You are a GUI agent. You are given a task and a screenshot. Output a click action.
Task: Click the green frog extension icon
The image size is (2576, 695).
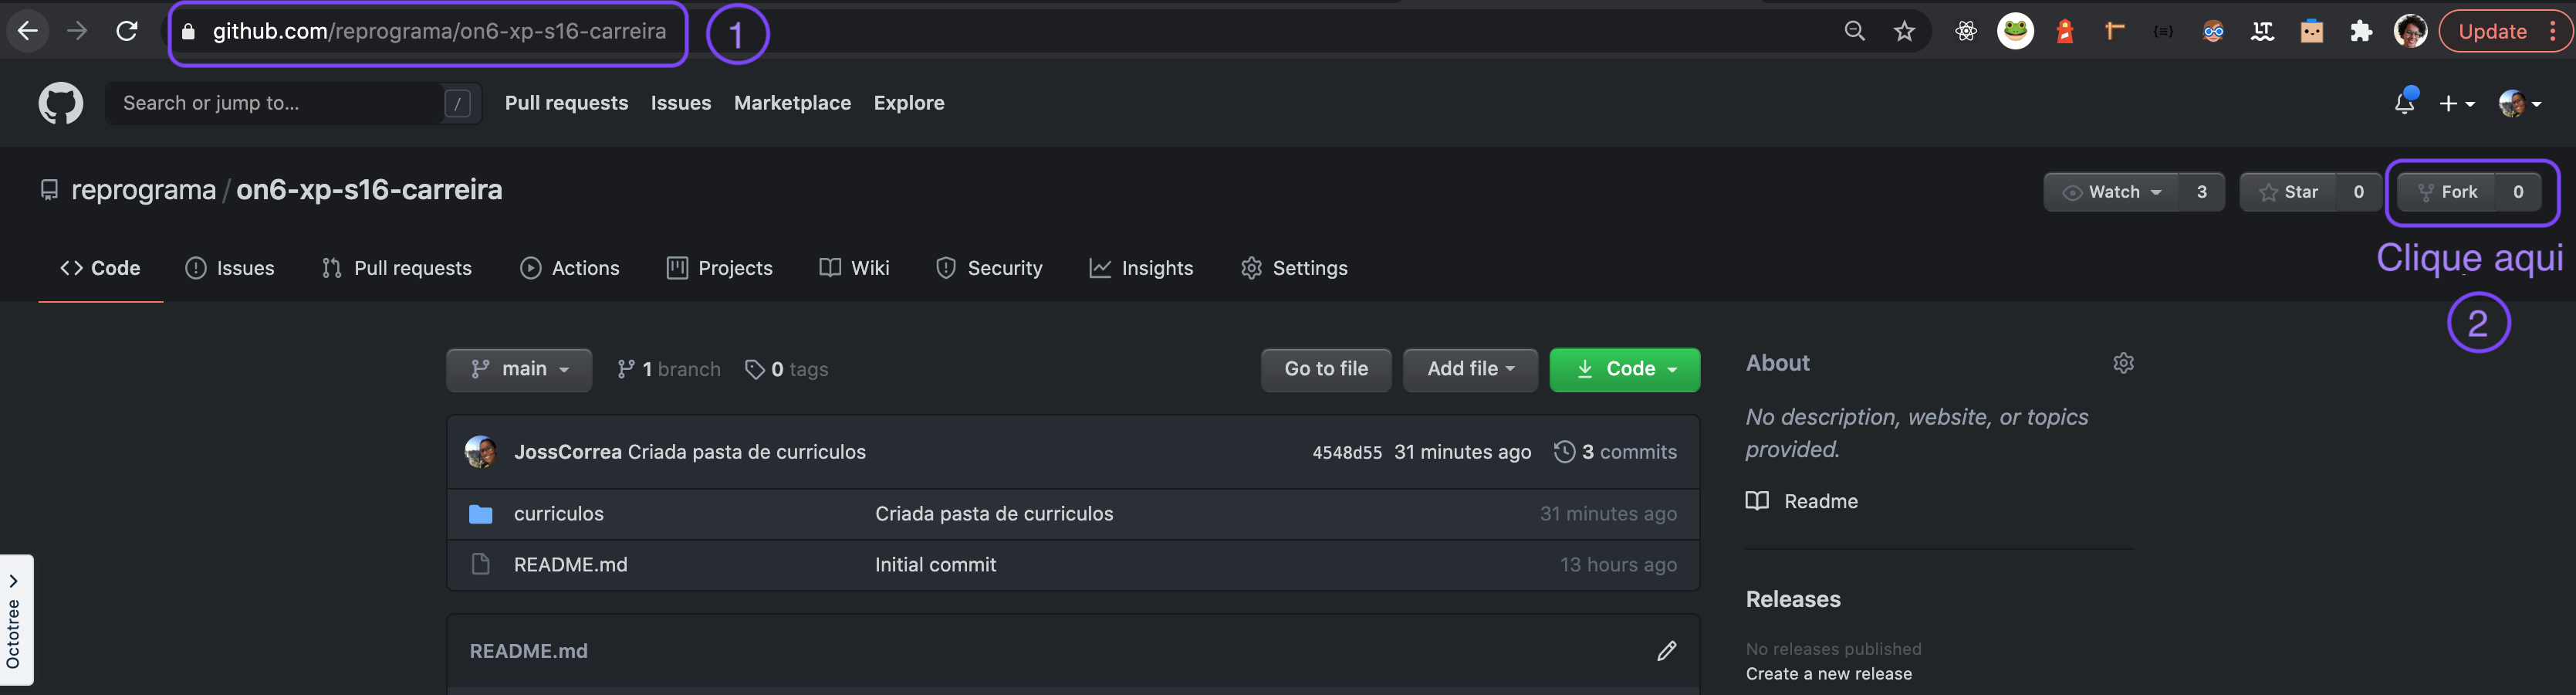2015,31
